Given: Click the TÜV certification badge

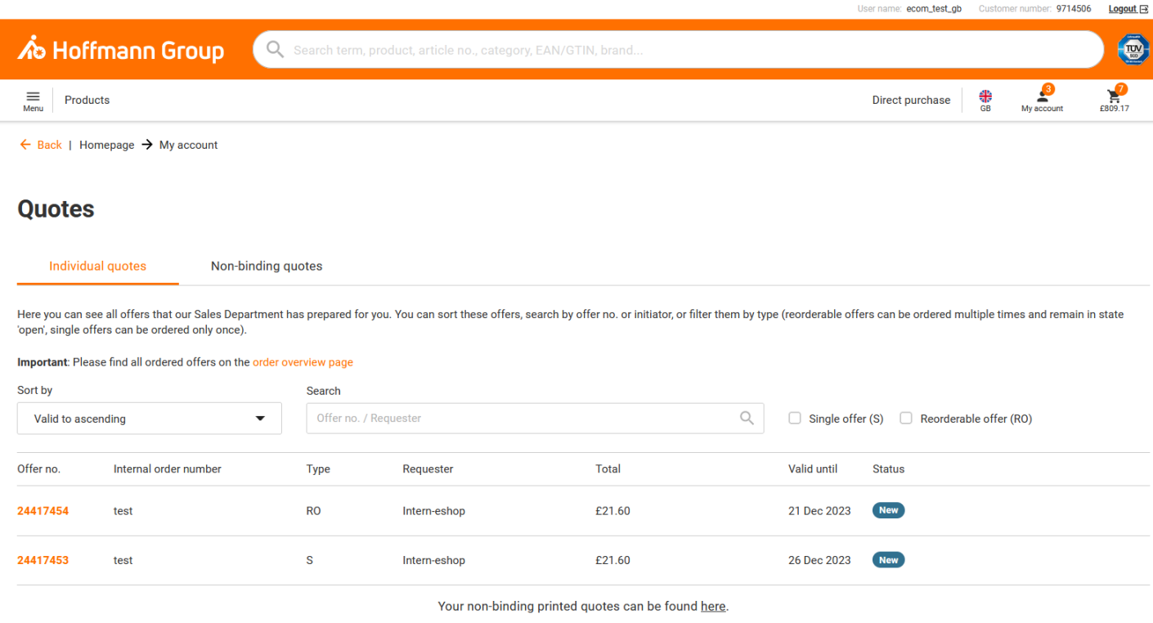Looking at the screenshot, I should click(x=1133, y=50).
